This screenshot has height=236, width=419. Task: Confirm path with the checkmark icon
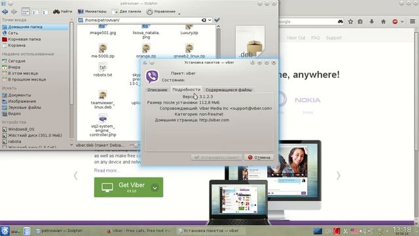tap(217, 20)
